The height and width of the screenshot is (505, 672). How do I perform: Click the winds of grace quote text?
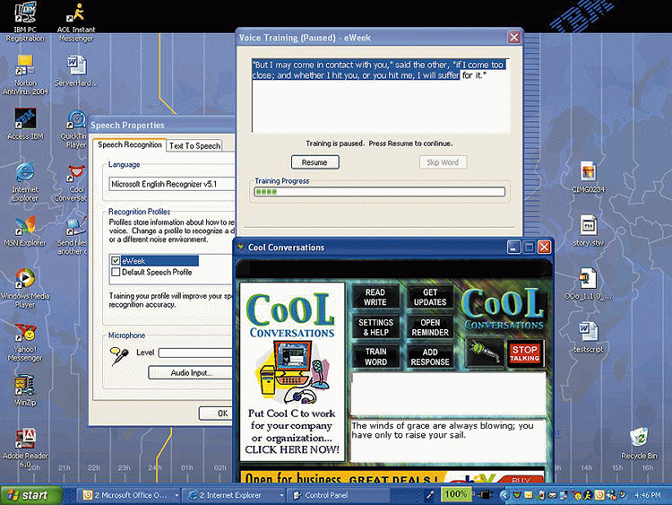point(443,431)
